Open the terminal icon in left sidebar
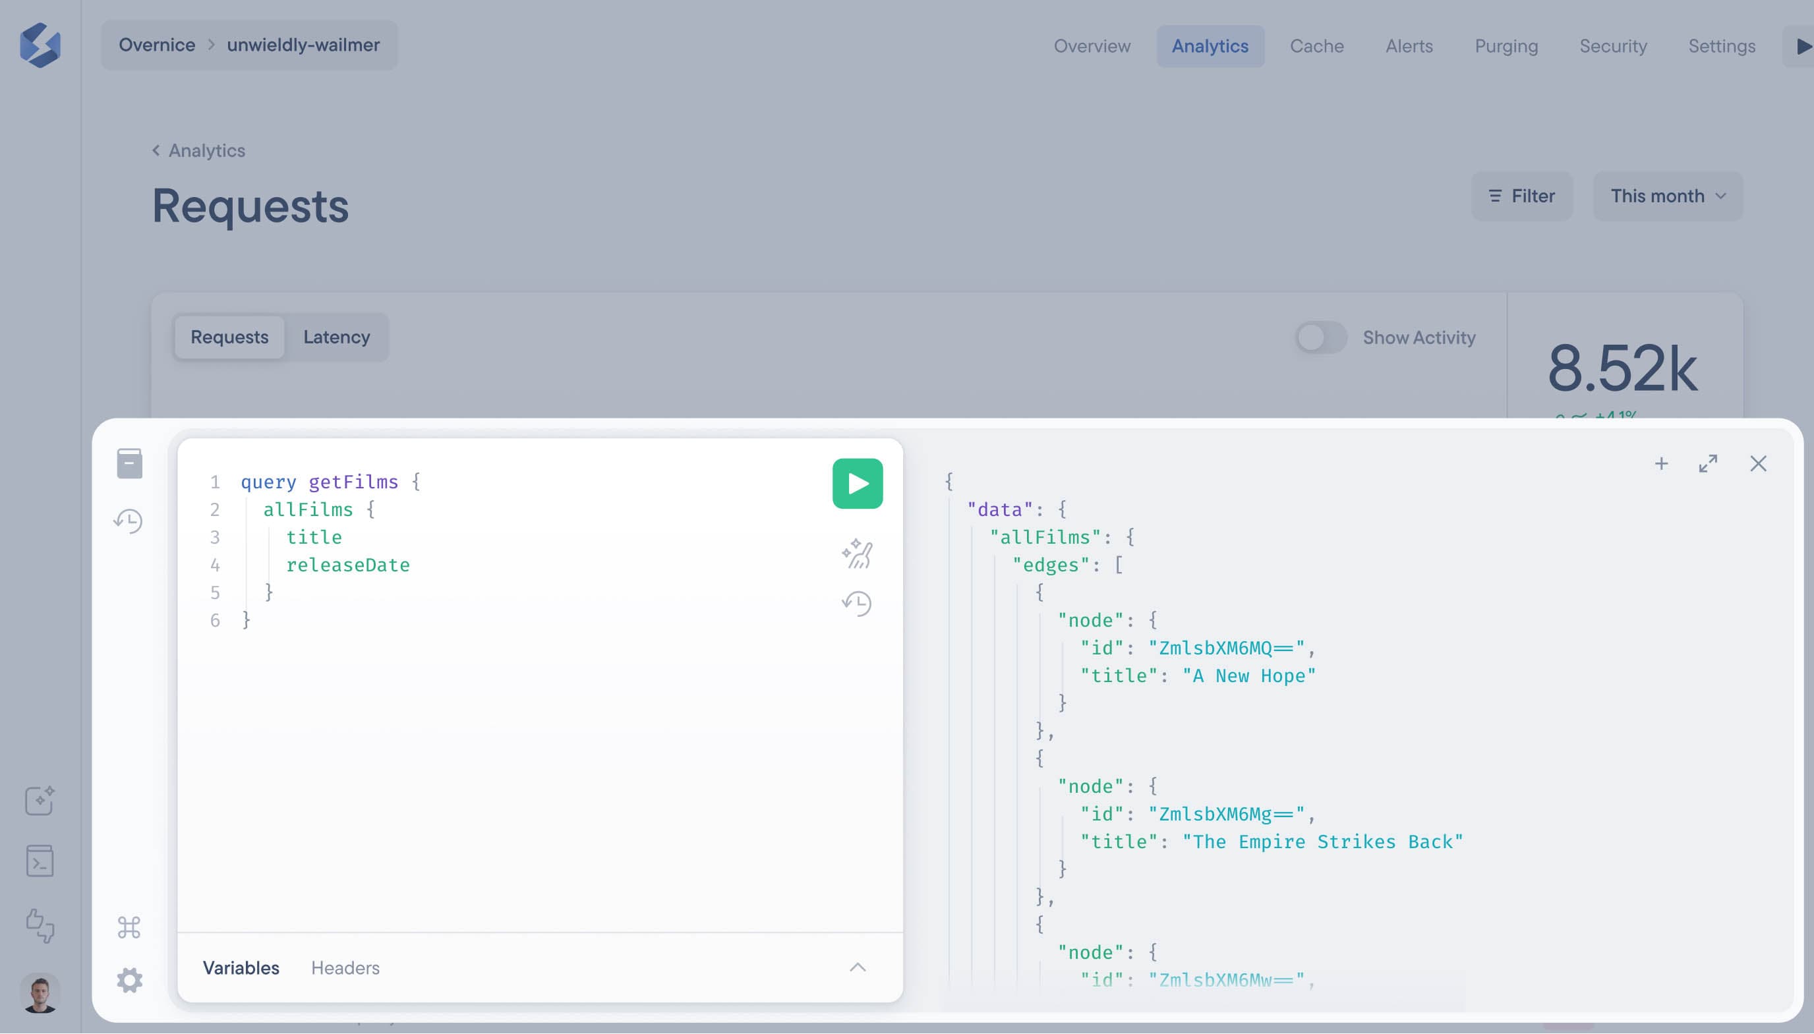This screenshot has width=1814, height=1034. [x=40, y=861]
